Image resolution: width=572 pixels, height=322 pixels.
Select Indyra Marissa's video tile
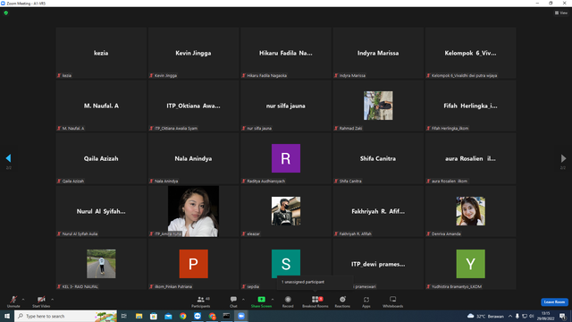[x=378, y=53]
